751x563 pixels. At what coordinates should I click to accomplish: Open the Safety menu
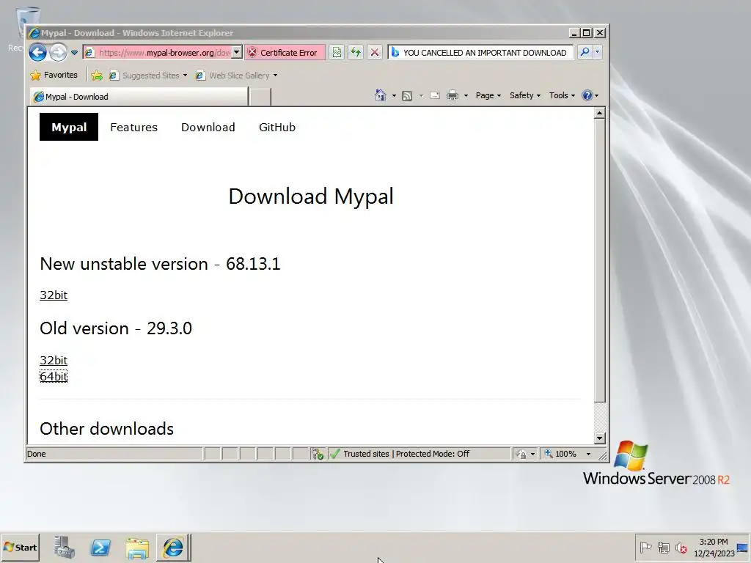click(x=525, y=96)
